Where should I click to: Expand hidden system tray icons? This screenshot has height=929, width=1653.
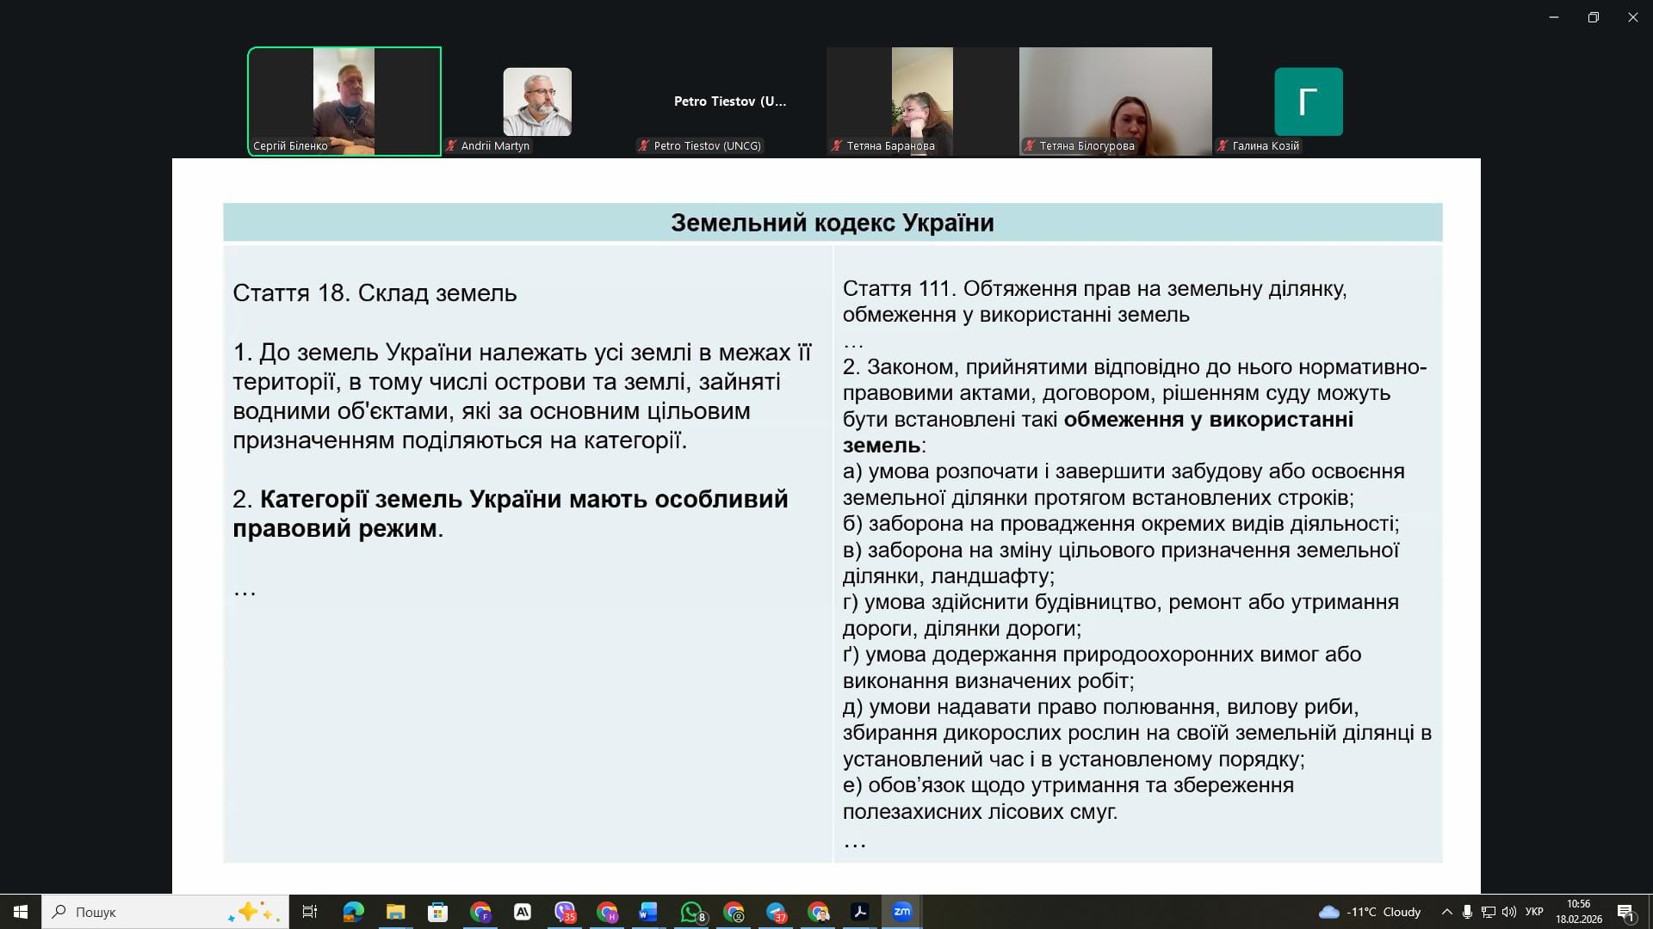(1446, 912)
